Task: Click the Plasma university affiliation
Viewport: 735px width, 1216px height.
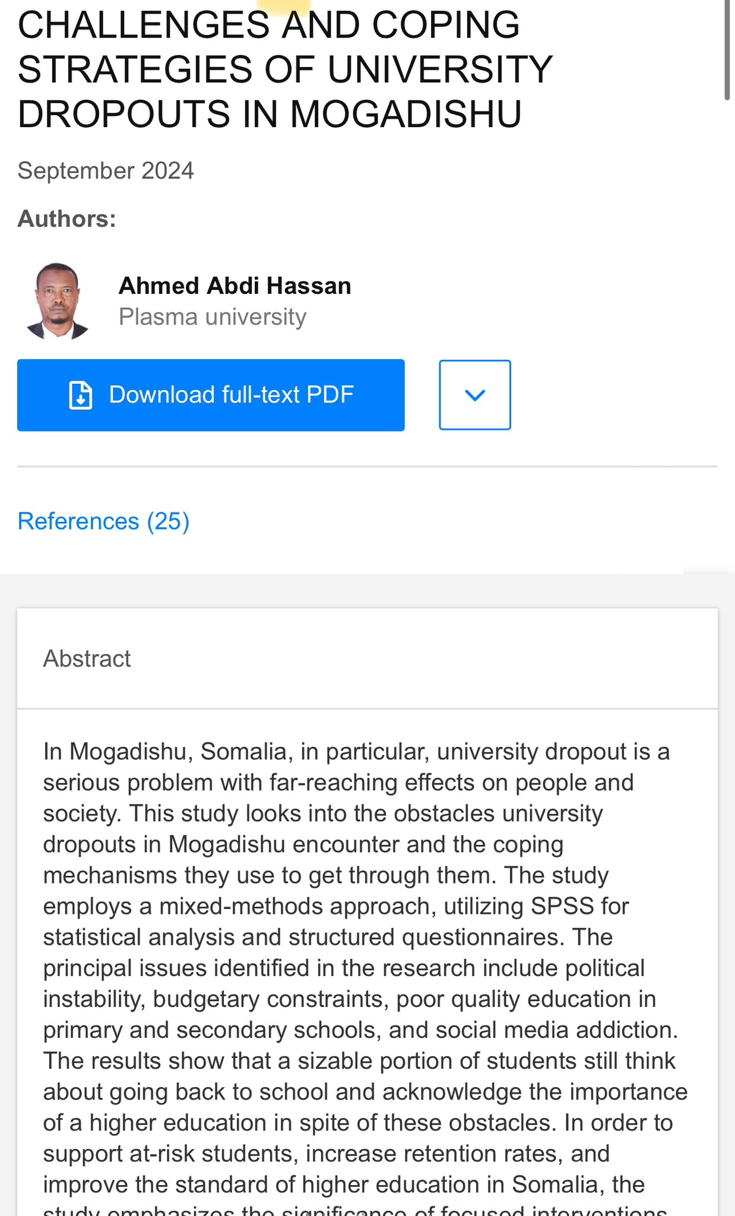Action: point(212,317)
